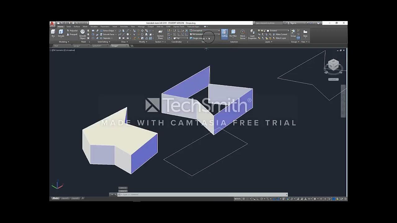Choose the Polysolid tool

pos(72,31)
